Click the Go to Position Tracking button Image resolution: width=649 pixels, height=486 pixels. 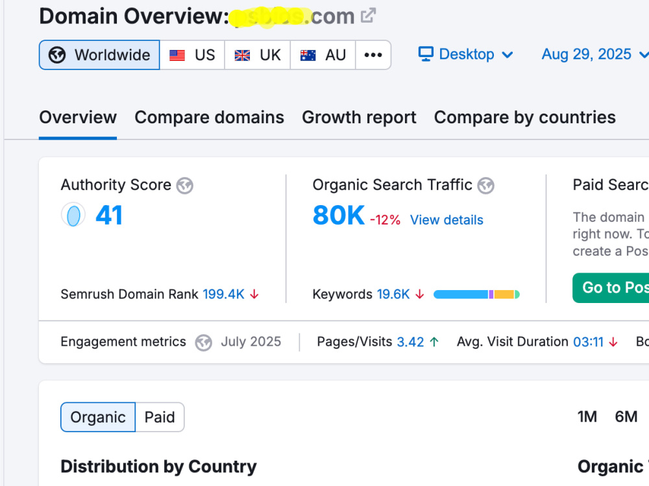(611, 287)
